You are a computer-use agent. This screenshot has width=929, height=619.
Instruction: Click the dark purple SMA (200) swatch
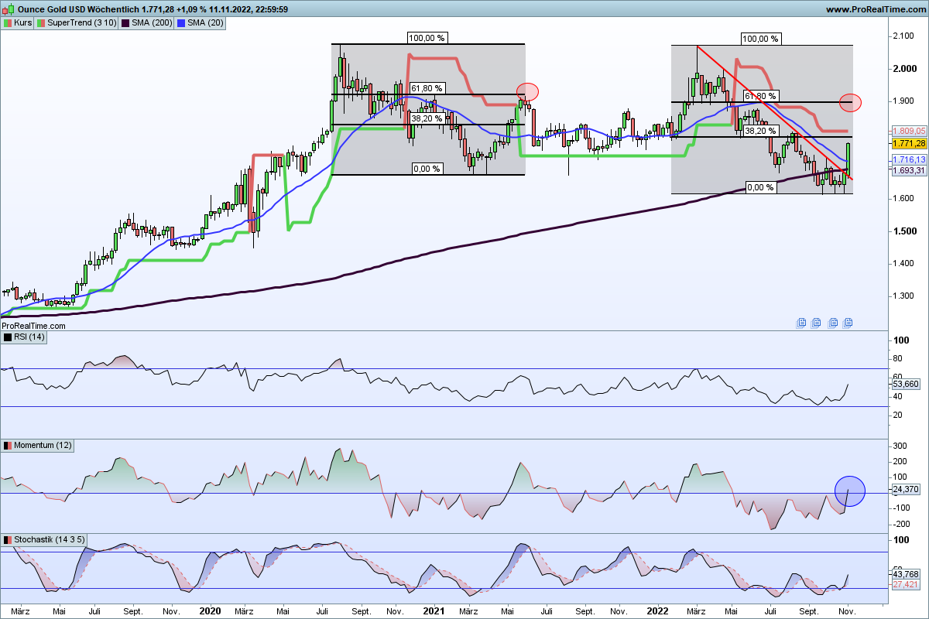pyautogui.click(x=126, y=23)
